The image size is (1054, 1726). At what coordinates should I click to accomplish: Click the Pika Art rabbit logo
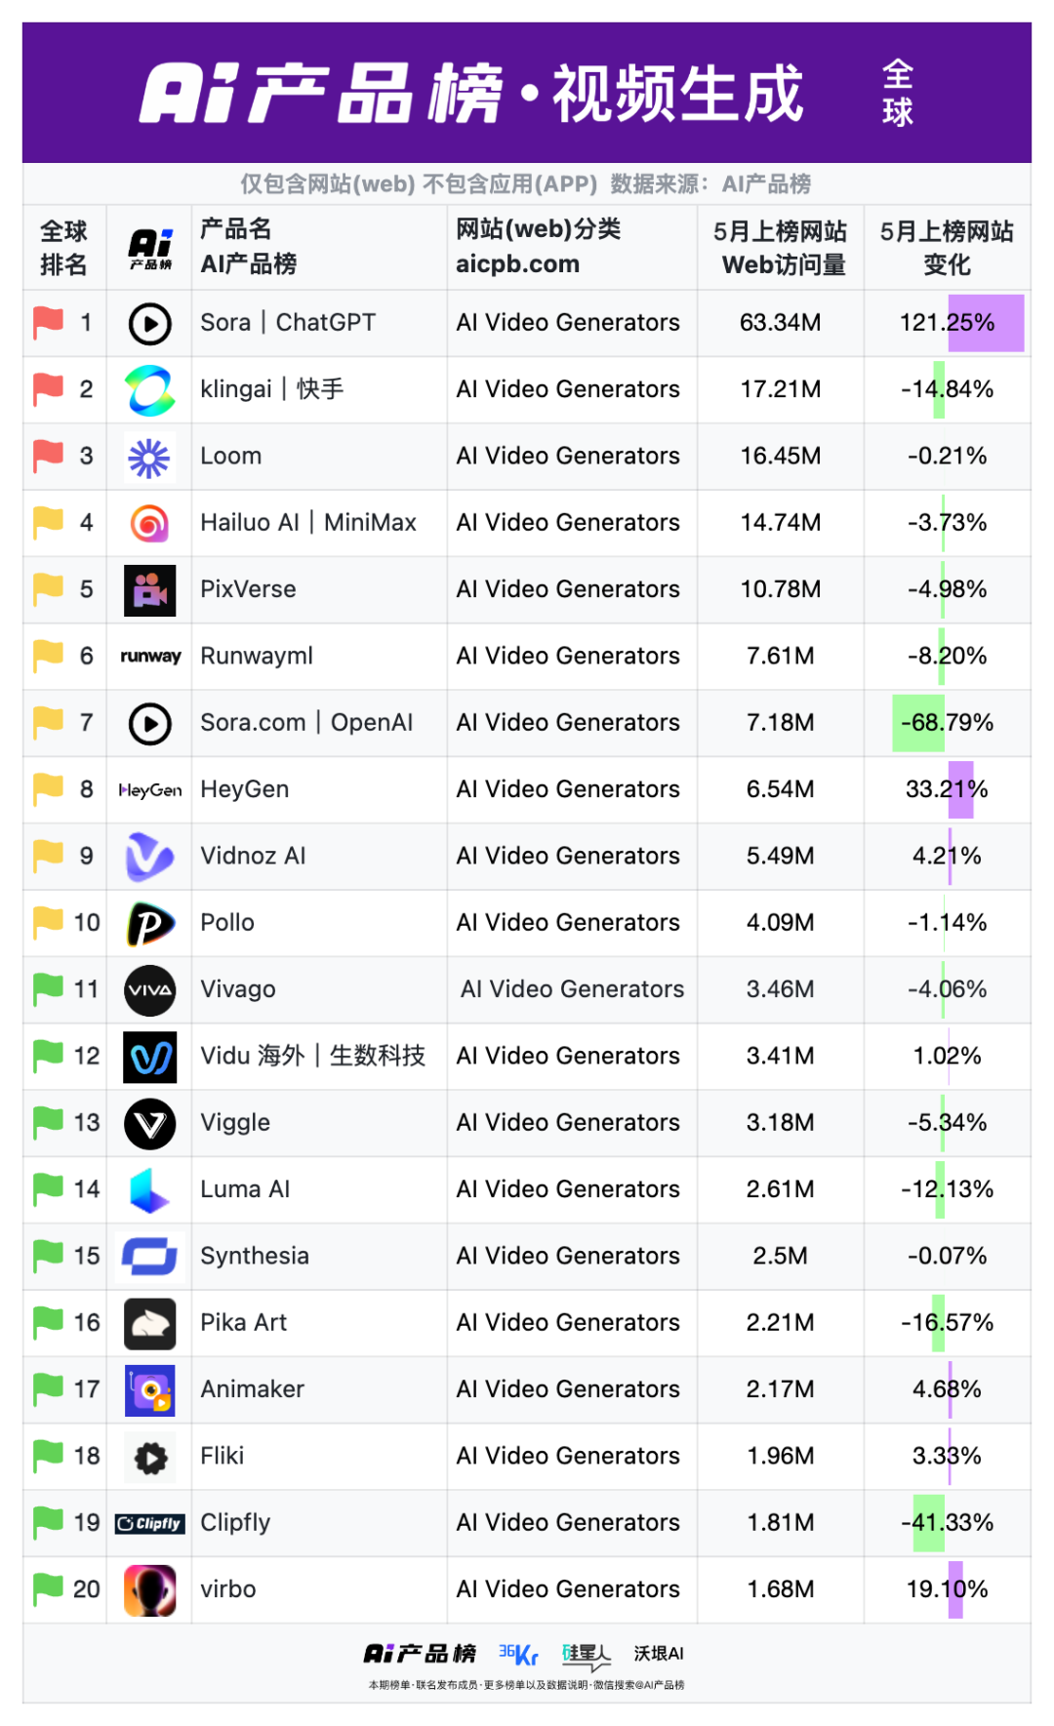pyautogui.click(x=150, y=1324)
